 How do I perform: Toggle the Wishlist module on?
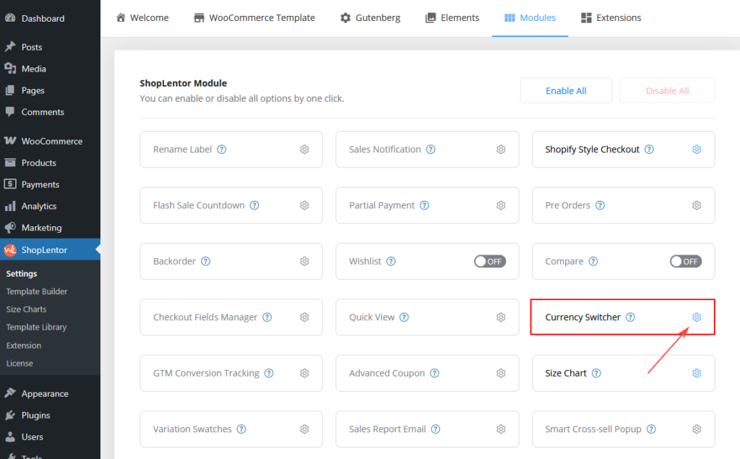pos(490,261)
